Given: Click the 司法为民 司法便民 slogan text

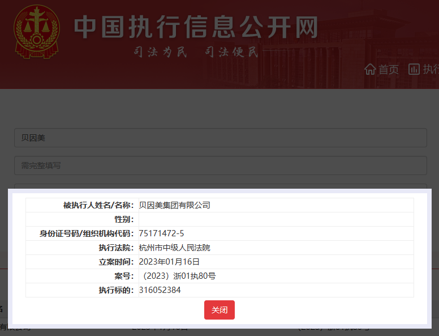Looking at the screenshot, I should click(x=196, y=52).
